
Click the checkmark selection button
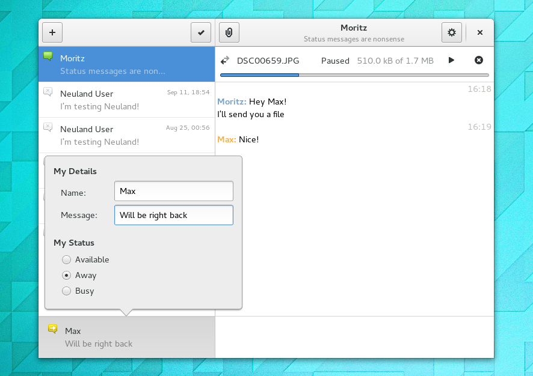click(200, 32)
